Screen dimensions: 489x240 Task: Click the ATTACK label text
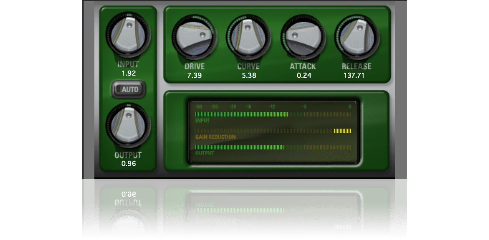(303, 66)
